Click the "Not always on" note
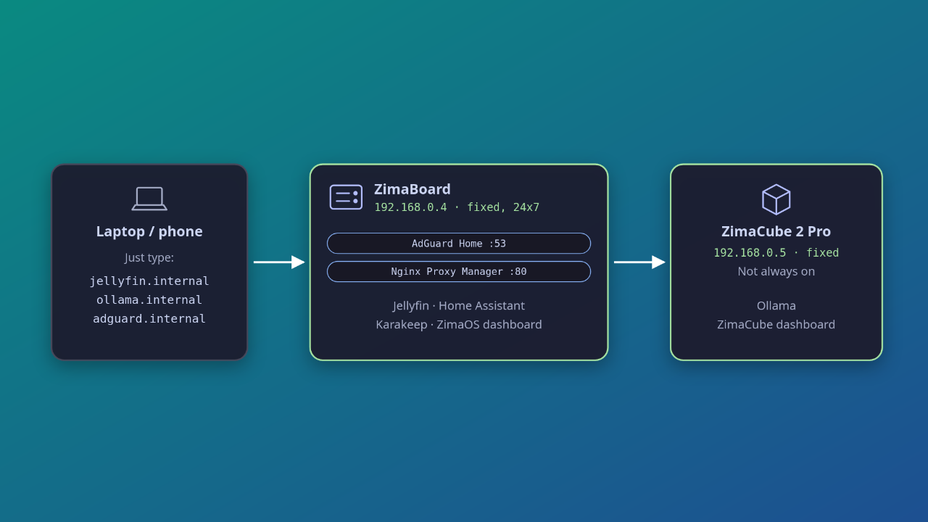This screenshot has width=928, height=522. (x=776, y=272)
